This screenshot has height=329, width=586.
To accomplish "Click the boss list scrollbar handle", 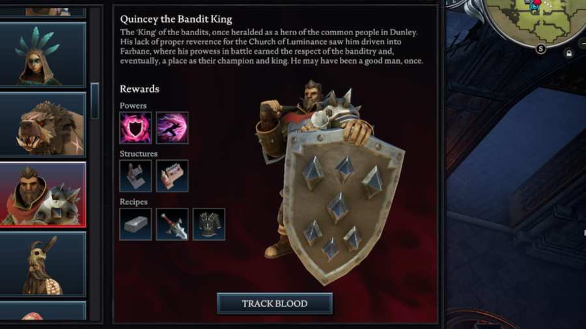I will [95, 101].
